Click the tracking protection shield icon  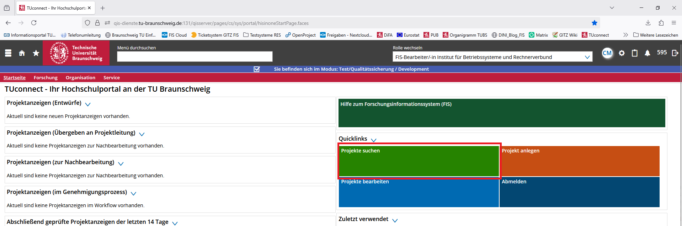tap(87, 23)
